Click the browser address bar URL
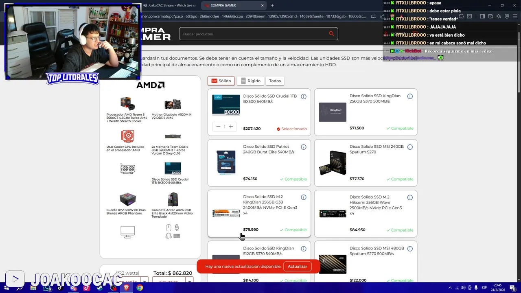The height and width of the screenshot is (293, 521). click(252, 16)
